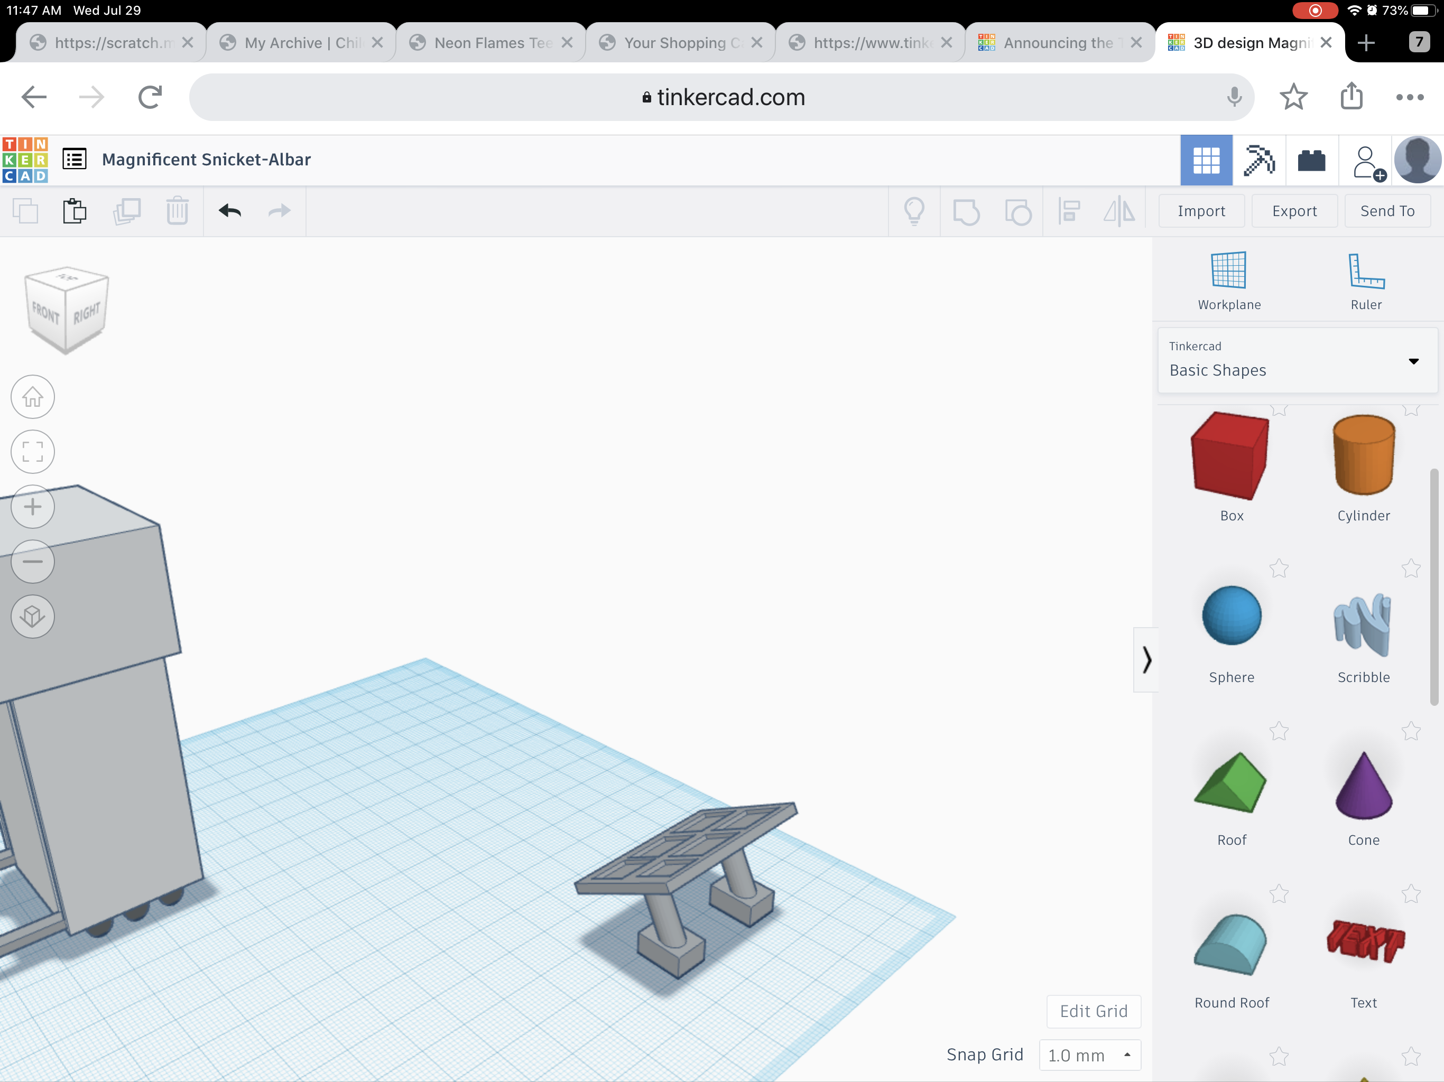
Task: Toggle perspective orthographic view cube button
Action: [x=33, y=616]
